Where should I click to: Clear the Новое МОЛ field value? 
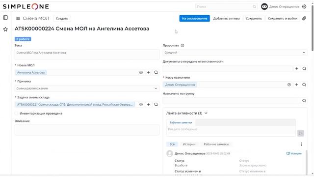pos(141,72)
